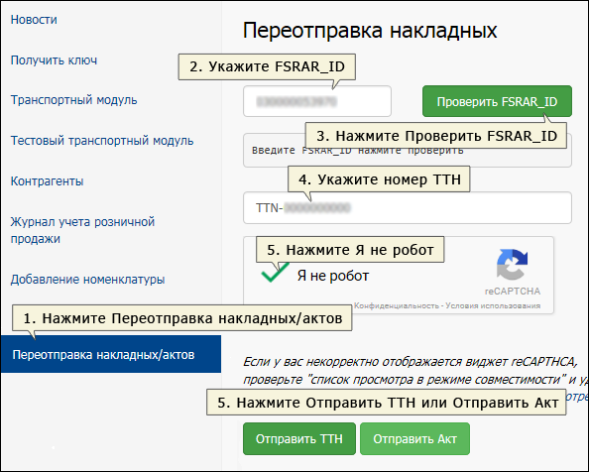Open the Новости menu item
The image size is (589, 472).
click(x=34, y=20)
